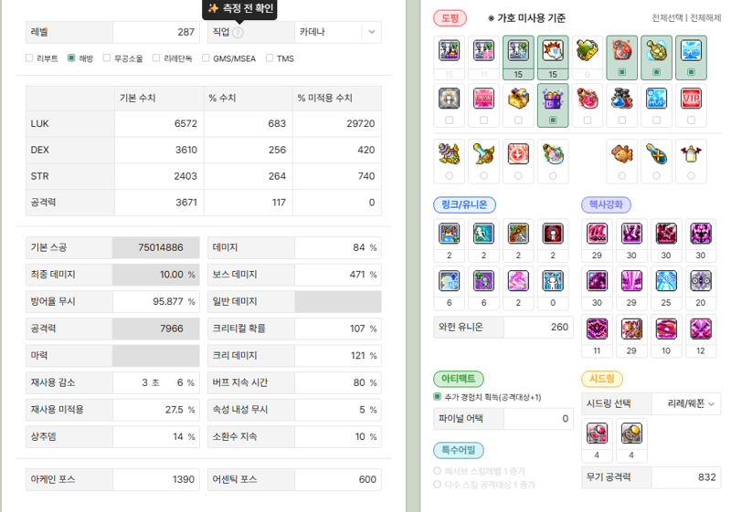The image size is (731, 512).
Task: Click the 아티팩트 section label
Action: click(459, 379)
